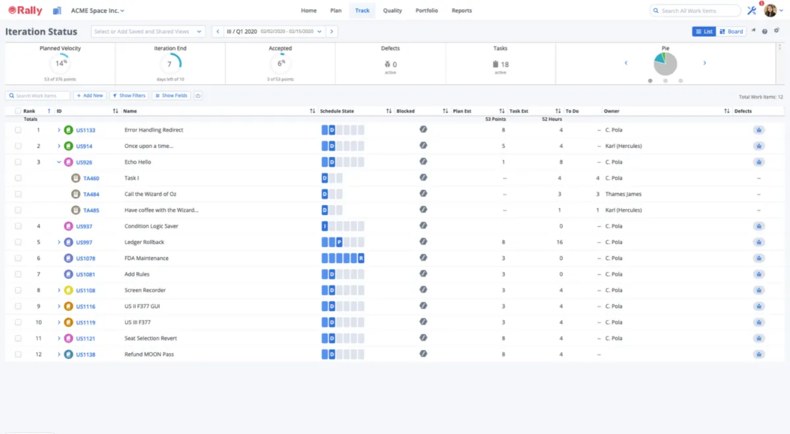
Task: Click the task icon next to TA484
Action: coord(76,194)
